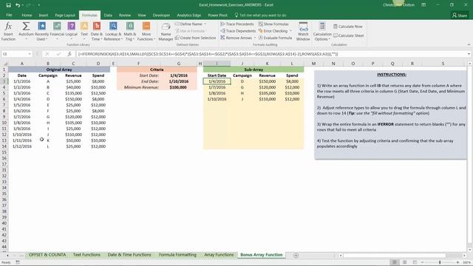Image resolution: width=473 pixels, height=266 pixels.
Task: Run Error Checking
Action: pos(273,31)
